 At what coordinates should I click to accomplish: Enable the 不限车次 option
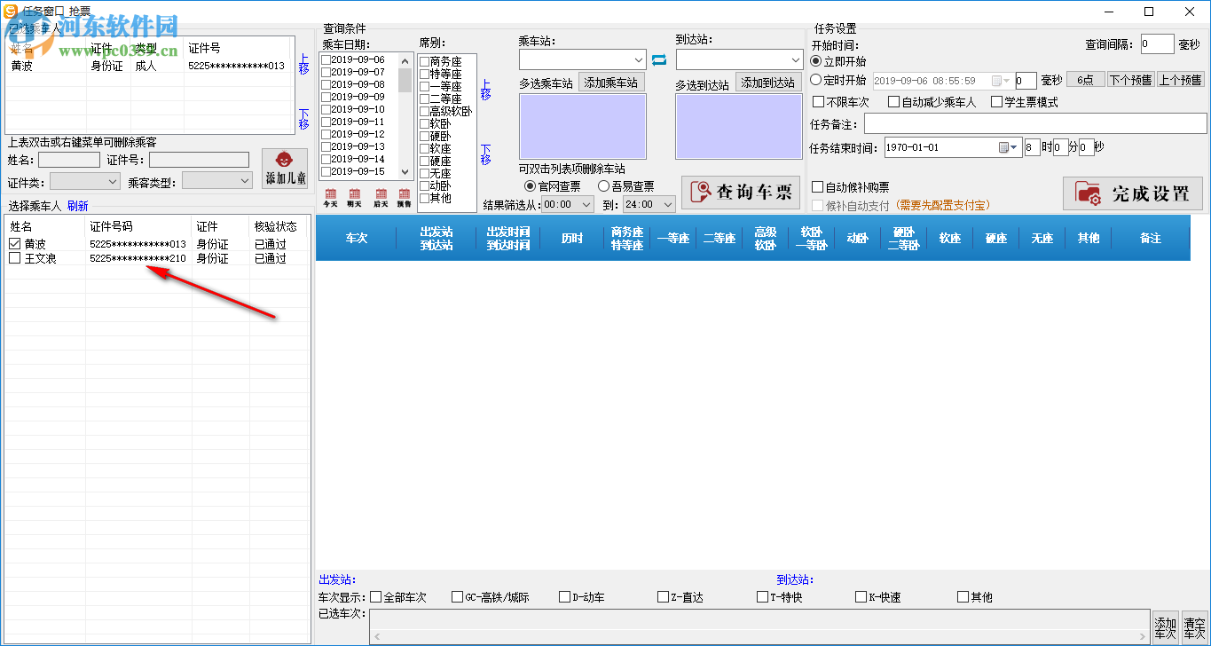point(819,101)
